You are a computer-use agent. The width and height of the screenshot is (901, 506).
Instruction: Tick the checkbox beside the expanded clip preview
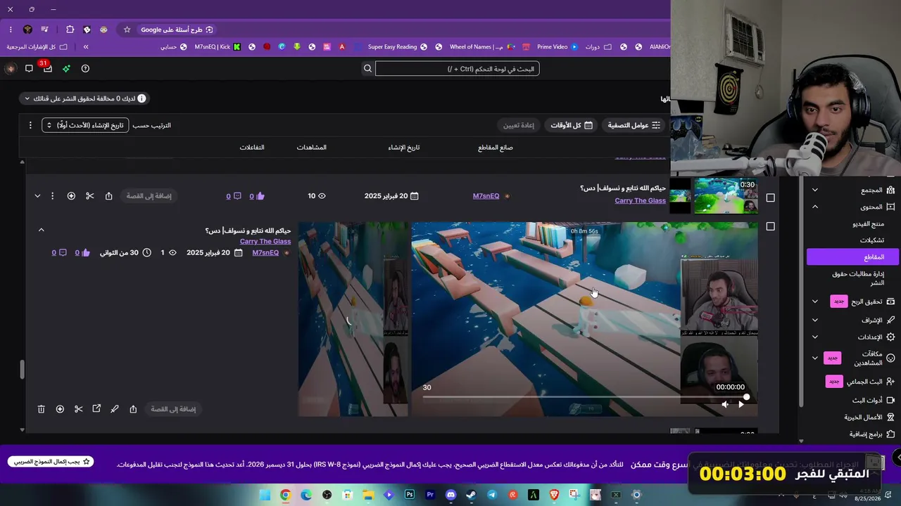pyautogui.click(x=770, y=226)
